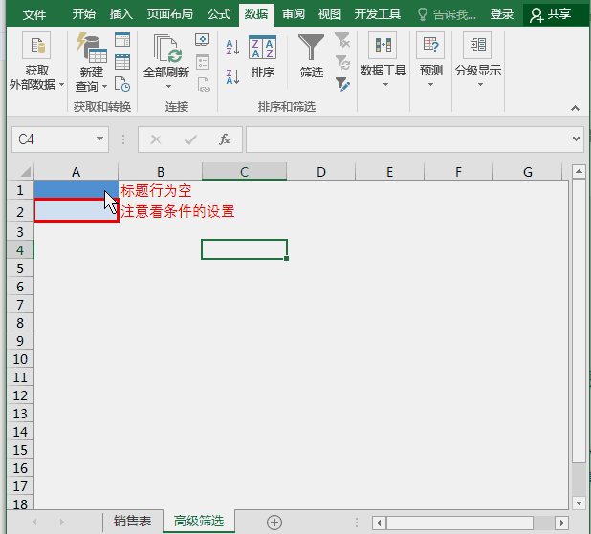Collapse the ribbon with the caret
Screen dimensions: 591x534
[x=575, y=109]
